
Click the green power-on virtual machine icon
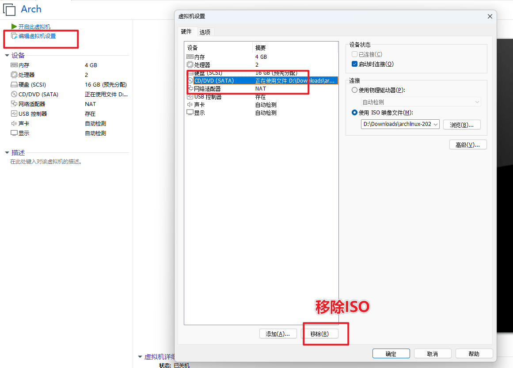click(x=14, y=27)
